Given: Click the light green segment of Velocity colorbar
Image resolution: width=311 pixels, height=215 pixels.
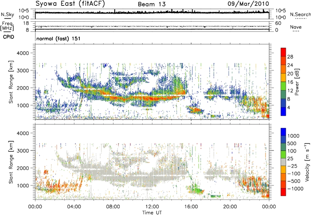Looking at the screenshot, I should pos(283,154).
